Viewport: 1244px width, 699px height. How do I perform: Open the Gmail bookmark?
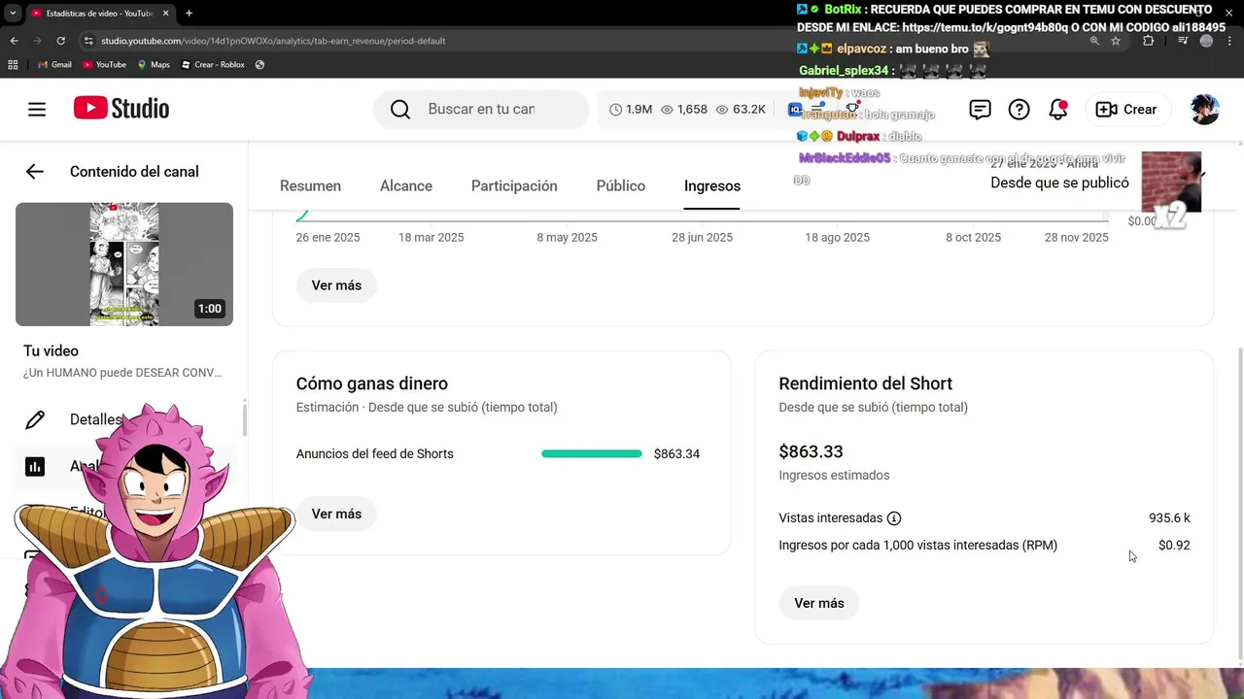54,65
